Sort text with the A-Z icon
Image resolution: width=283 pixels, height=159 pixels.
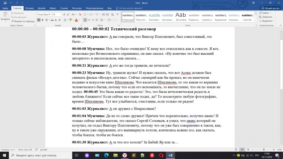click(112, 14)
